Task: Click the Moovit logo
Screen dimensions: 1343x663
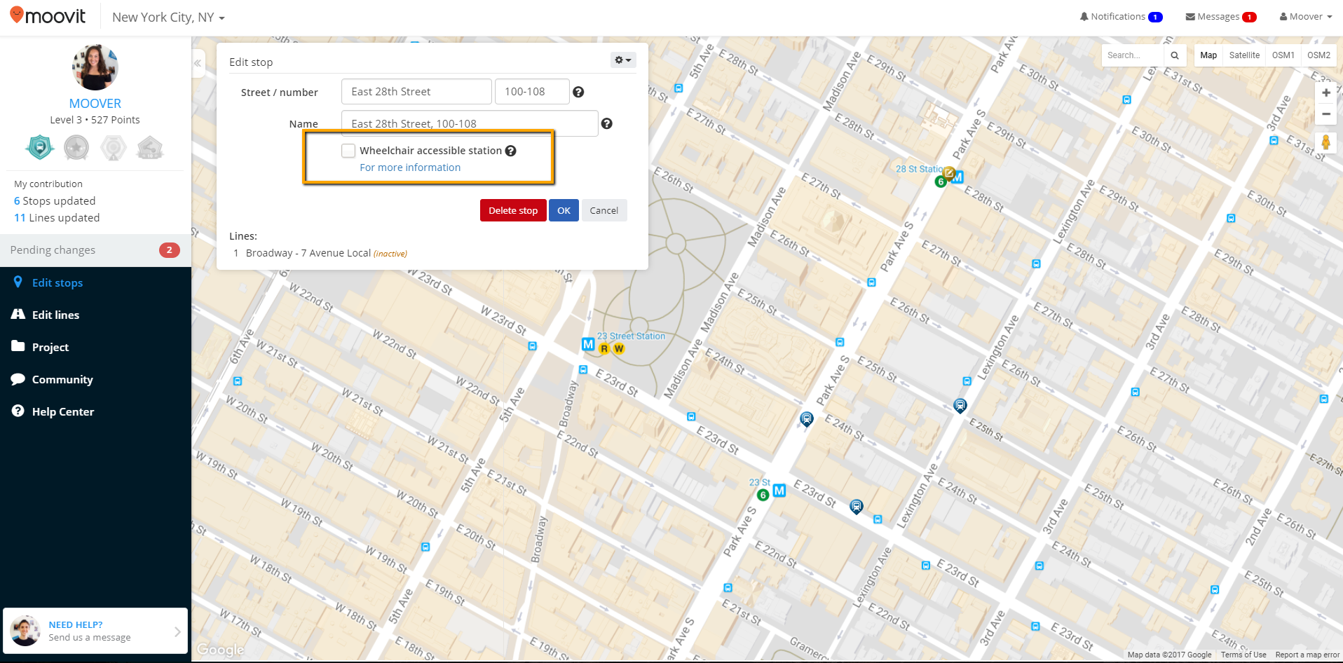Action: click(x=48, y=15)
